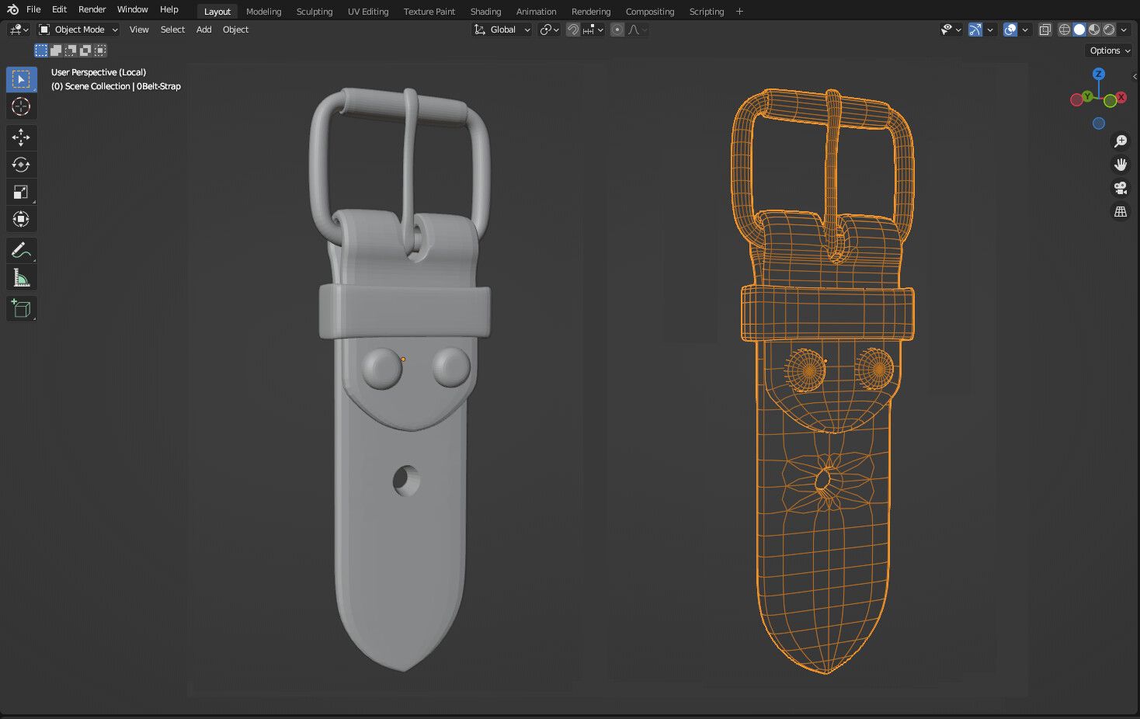The width and height of the screenshot is (1140, 719).
Task: Expand the viewport shading options dropdown
Action: 1124,30
